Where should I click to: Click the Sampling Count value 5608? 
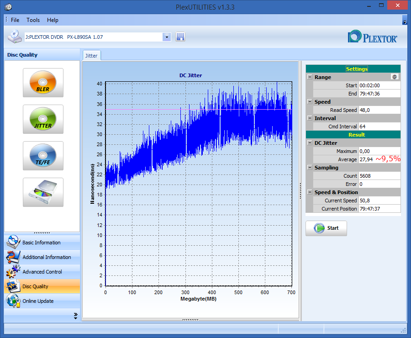(x=379, y=176)
